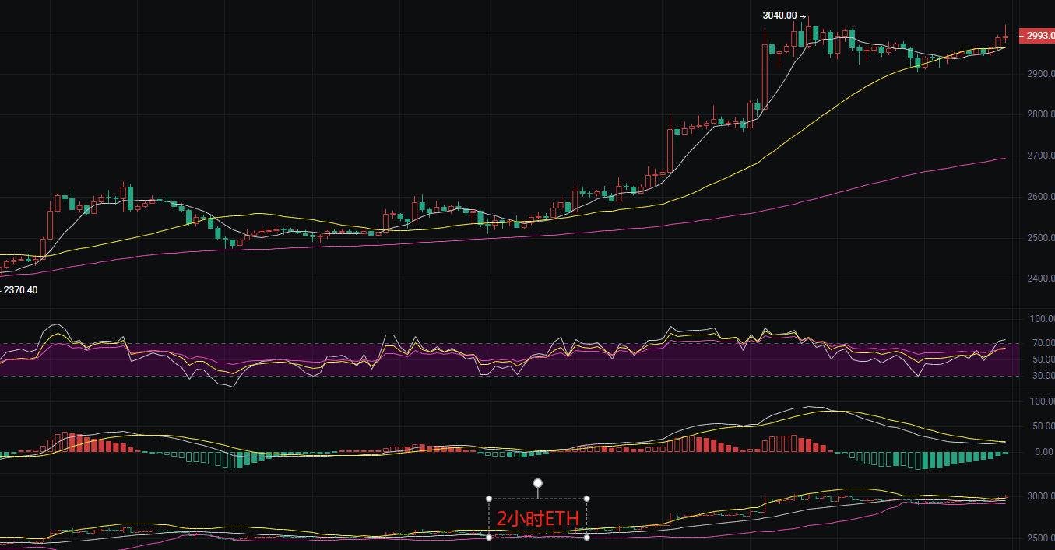Click the 2370.40 low price label
Image resolution: width=1055 pixels, height=550 pixels.
[x=20, y=289]
